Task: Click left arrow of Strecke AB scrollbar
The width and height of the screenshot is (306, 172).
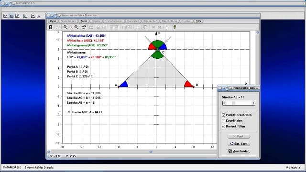Action: tap(225, 103)
